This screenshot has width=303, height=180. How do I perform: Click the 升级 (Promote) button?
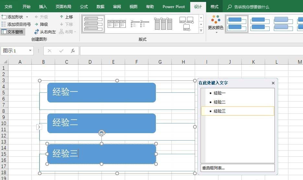coord(41,17)
